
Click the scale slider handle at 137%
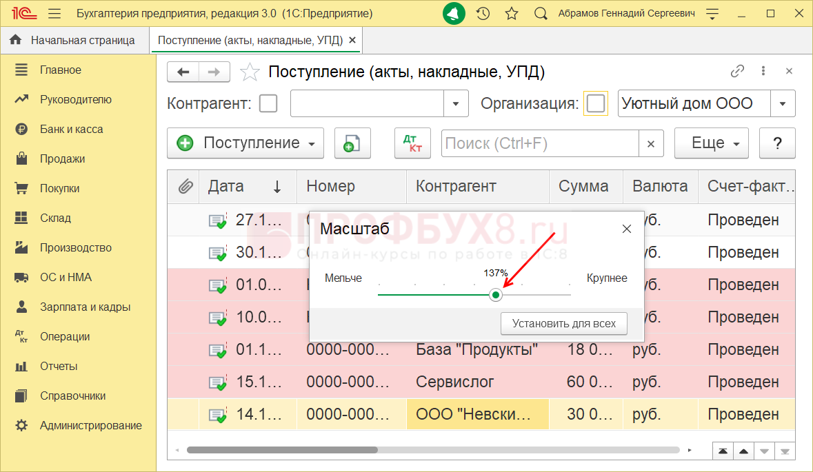point(496,295)
